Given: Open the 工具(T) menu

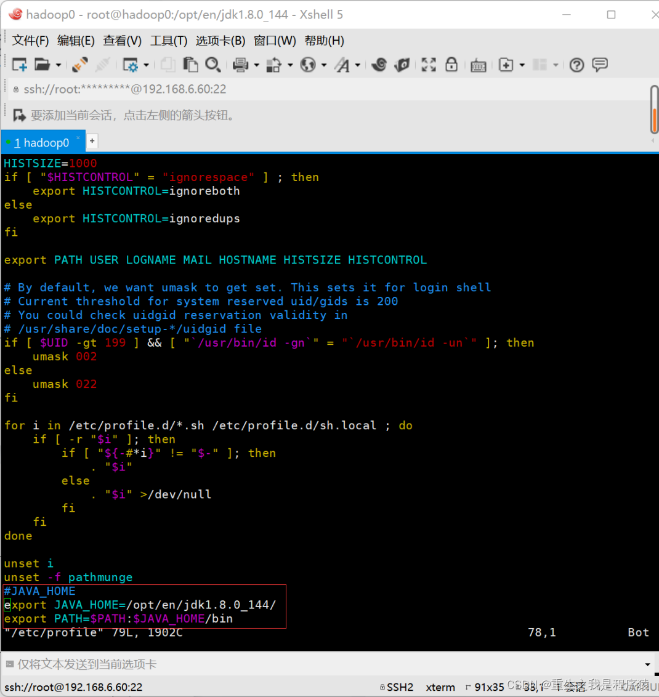Looking at the screenshot, I should coord(169,41).
